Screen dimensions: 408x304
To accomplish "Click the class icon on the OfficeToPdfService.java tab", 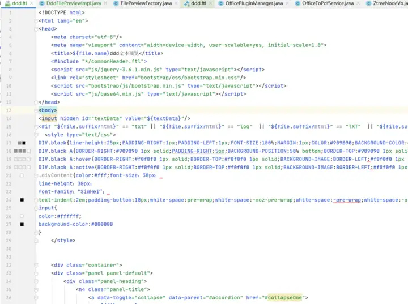I will coord(297,3).
